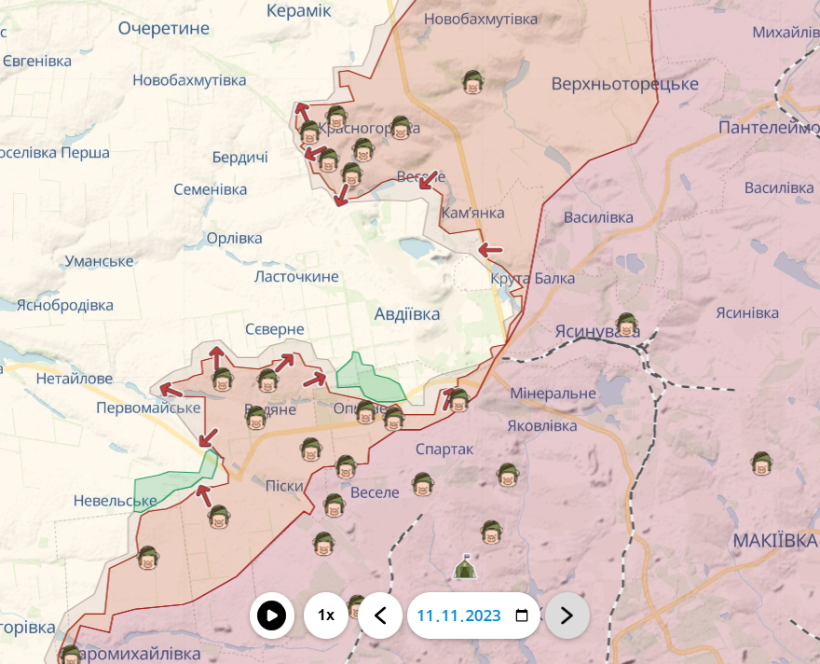Go to the next date
Viewport: 820px width, 664px height.
(567, 616)
